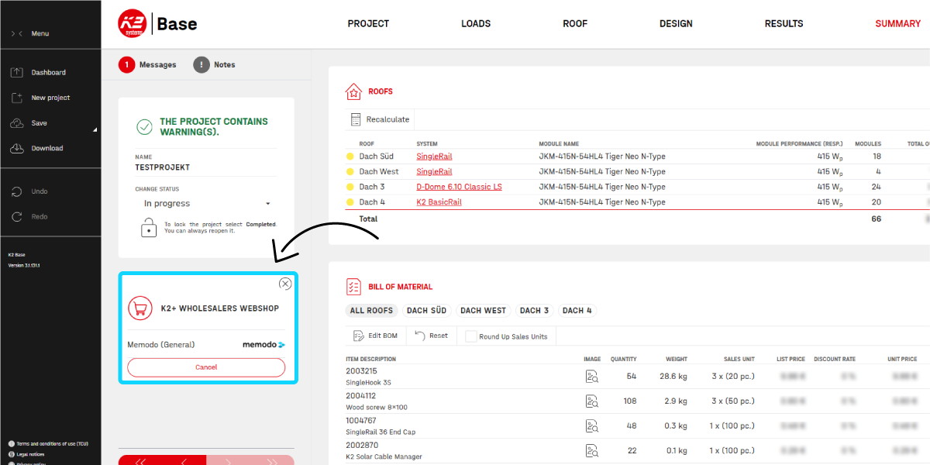Expand the Save options arrow
This screenshot has height=465, width=930.
95,129
